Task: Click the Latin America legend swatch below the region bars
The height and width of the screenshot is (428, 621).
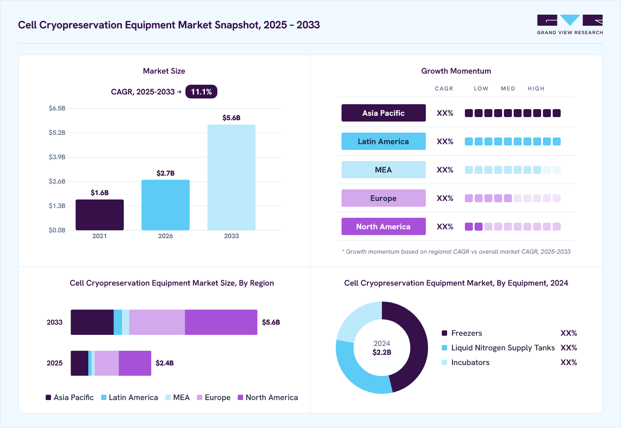Action: click(104, 397)
